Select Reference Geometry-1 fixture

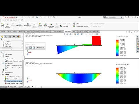pyautogui.click(x=13, y=61)
